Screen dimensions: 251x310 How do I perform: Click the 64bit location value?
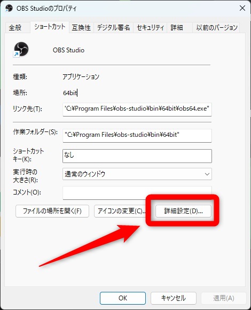coord(70,93)
